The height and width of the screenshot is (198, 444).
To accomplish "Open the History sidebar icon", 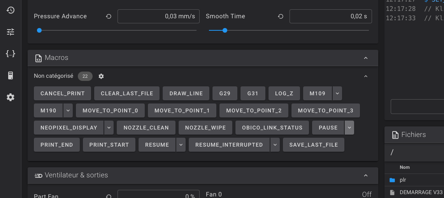I will (x=11, y=10).
